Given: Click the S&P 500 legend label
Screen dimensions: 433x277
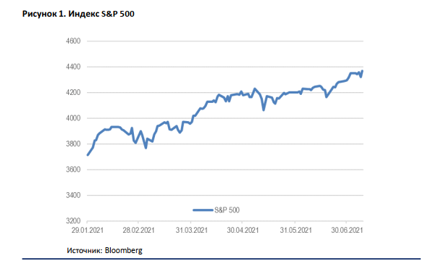Looking at the screenshot, I should [x=227, y=210].
